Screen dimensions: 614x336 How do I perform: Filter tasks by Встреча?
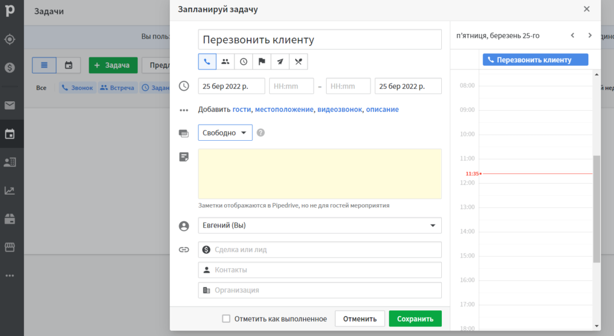(x=117, y=87)
